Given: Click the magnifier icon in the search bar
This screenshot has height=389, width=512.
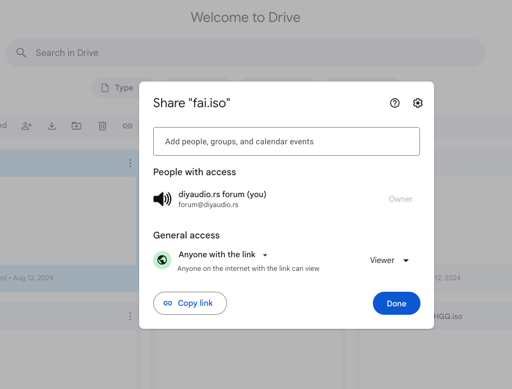Looking at the screenshot, I should pos(21,53).
